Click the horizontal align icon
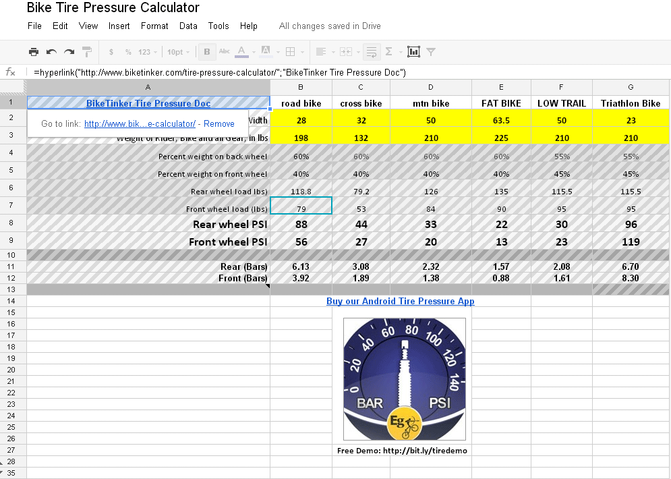This screenshot has height=479, width=671. tap(320, 52)
